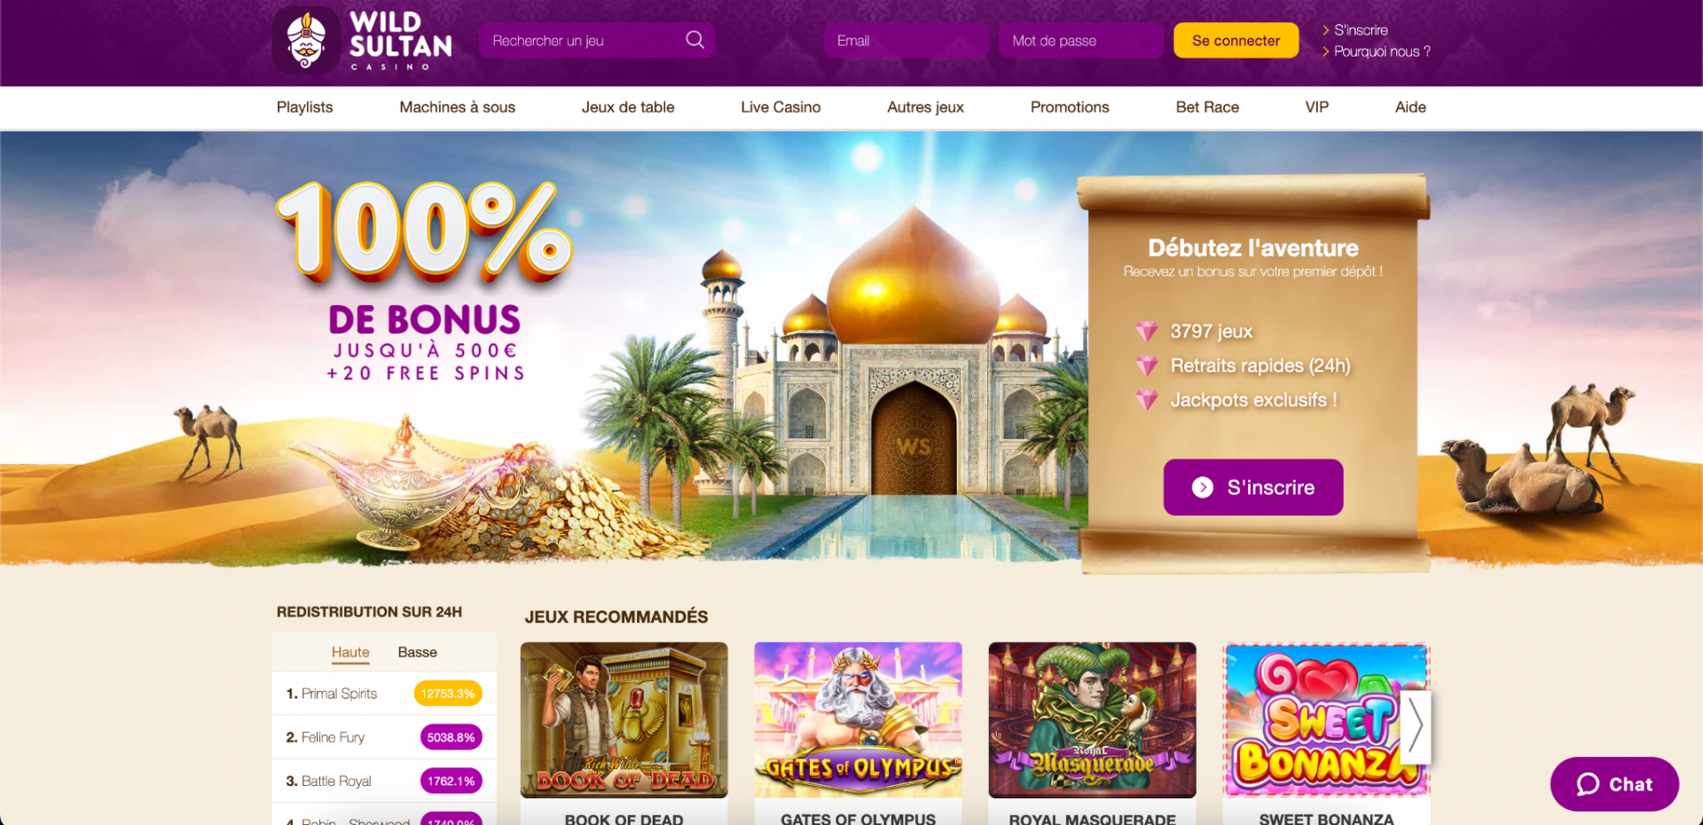
Task: Click the diamond icon beside 3797 jeux
Action: (1147, 331)
